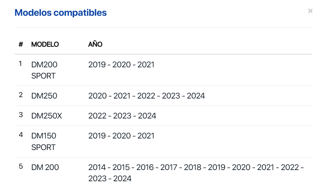Click the AÑO column header

95,45
